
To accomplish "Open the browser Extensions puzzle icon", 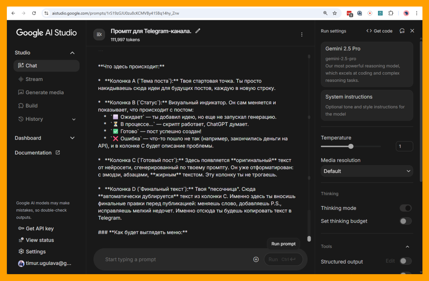I will pos(391,13).
